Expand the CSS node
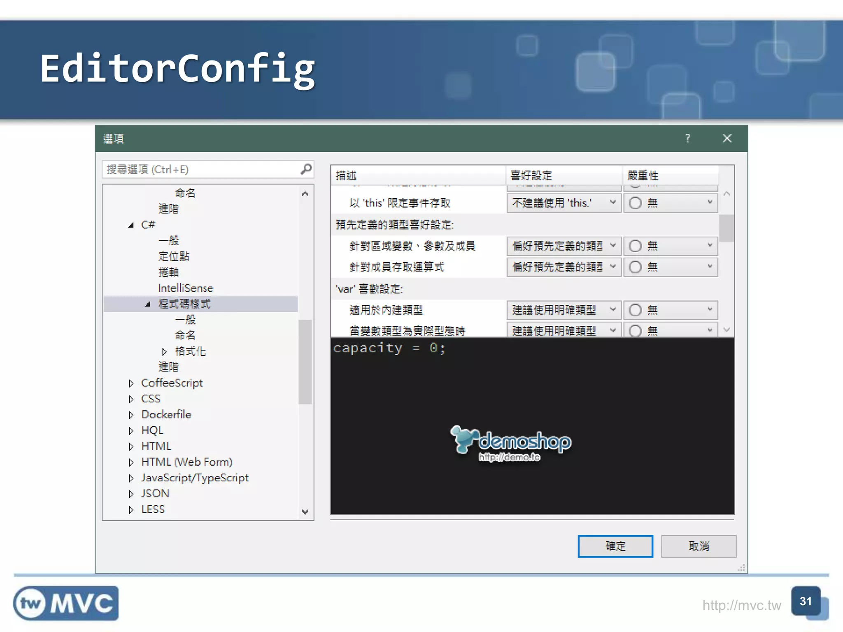843x632 pixels. (x=131, y=399)
